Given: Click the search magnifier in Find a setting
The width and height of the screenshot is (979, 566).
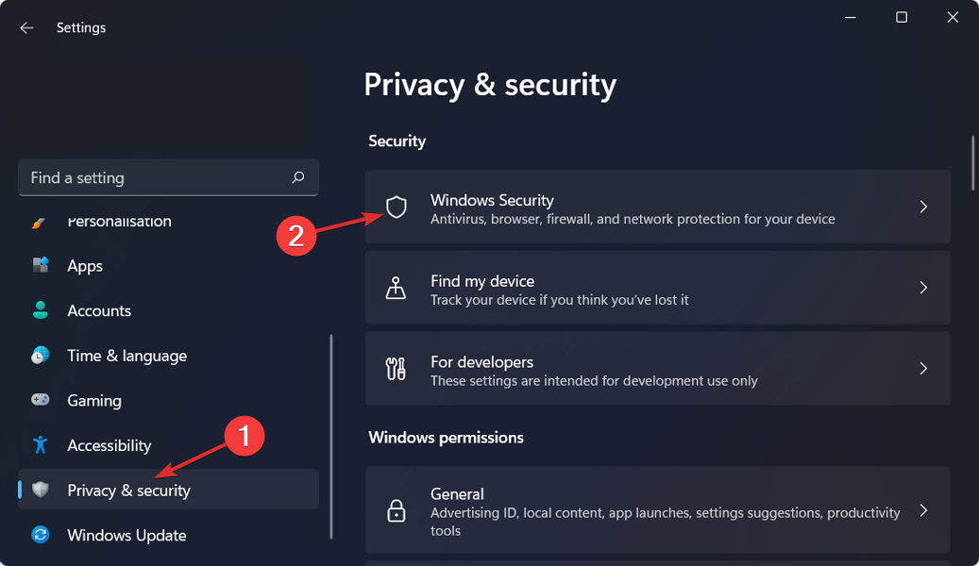Looking at the screenshot, I should [x=297, y=177].
